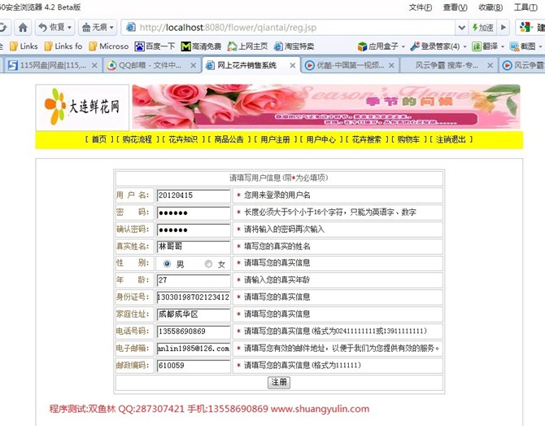Select the 男 gender radio button

(x=168, y=263)
